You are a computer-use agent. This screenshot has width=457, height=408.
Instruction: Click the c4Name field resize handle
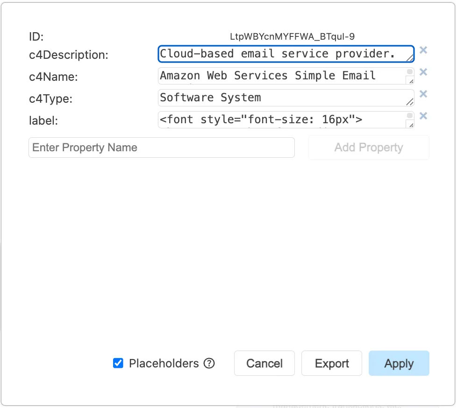pyautogui.click(x=410, y=80)
